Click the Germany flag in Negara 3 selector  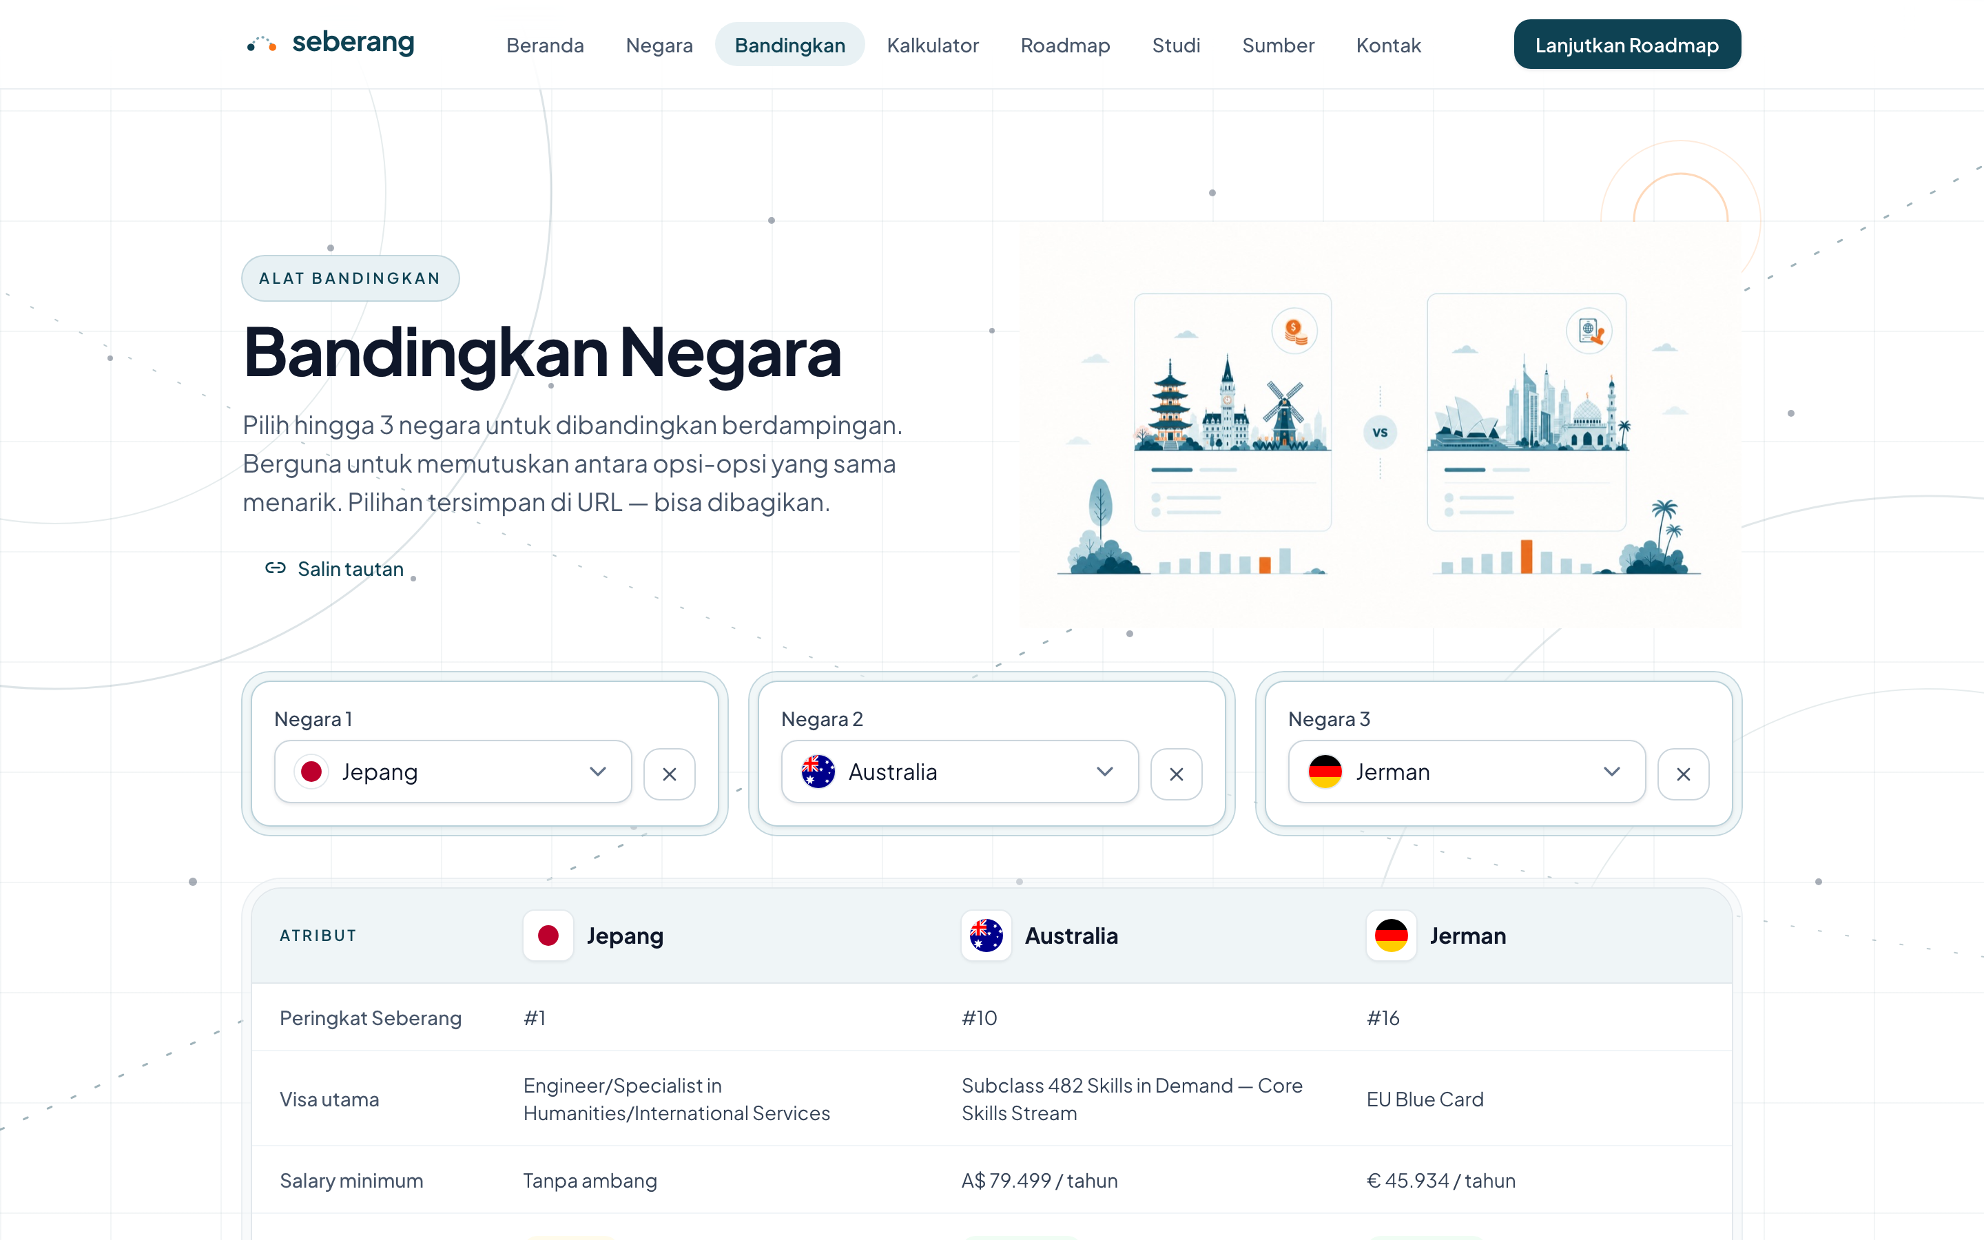pos(1325,772)
